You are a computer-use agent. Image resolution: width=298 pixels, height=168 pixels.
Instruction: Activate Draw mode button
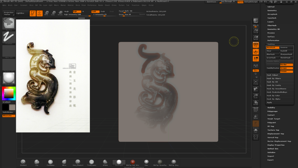[40, 13]
